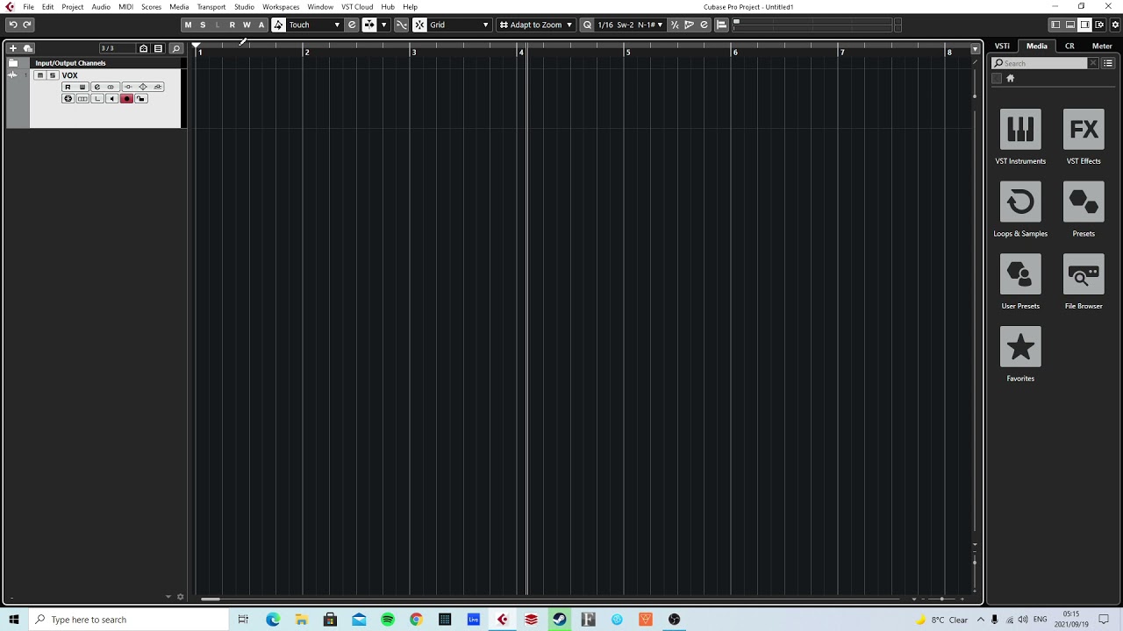Click the soft quantize on/off icon
The width and height of the screenshot is (1123, 631).
click(675, 25)
